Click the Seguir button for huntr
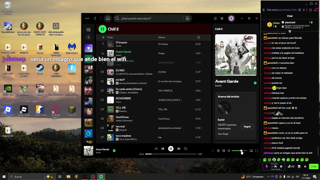Screen dimensions: 320x180 (247, 126)
